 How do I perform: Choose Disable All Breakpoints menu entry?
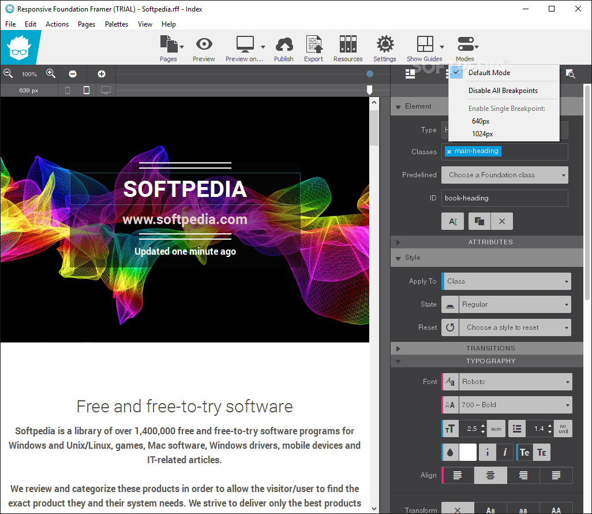[503, 91]
